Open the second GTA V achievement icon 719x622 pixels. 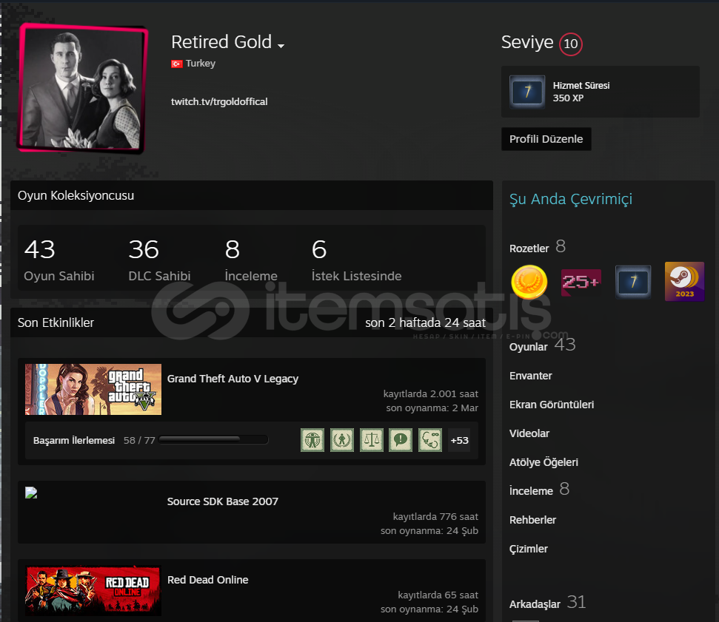[342, 440]
